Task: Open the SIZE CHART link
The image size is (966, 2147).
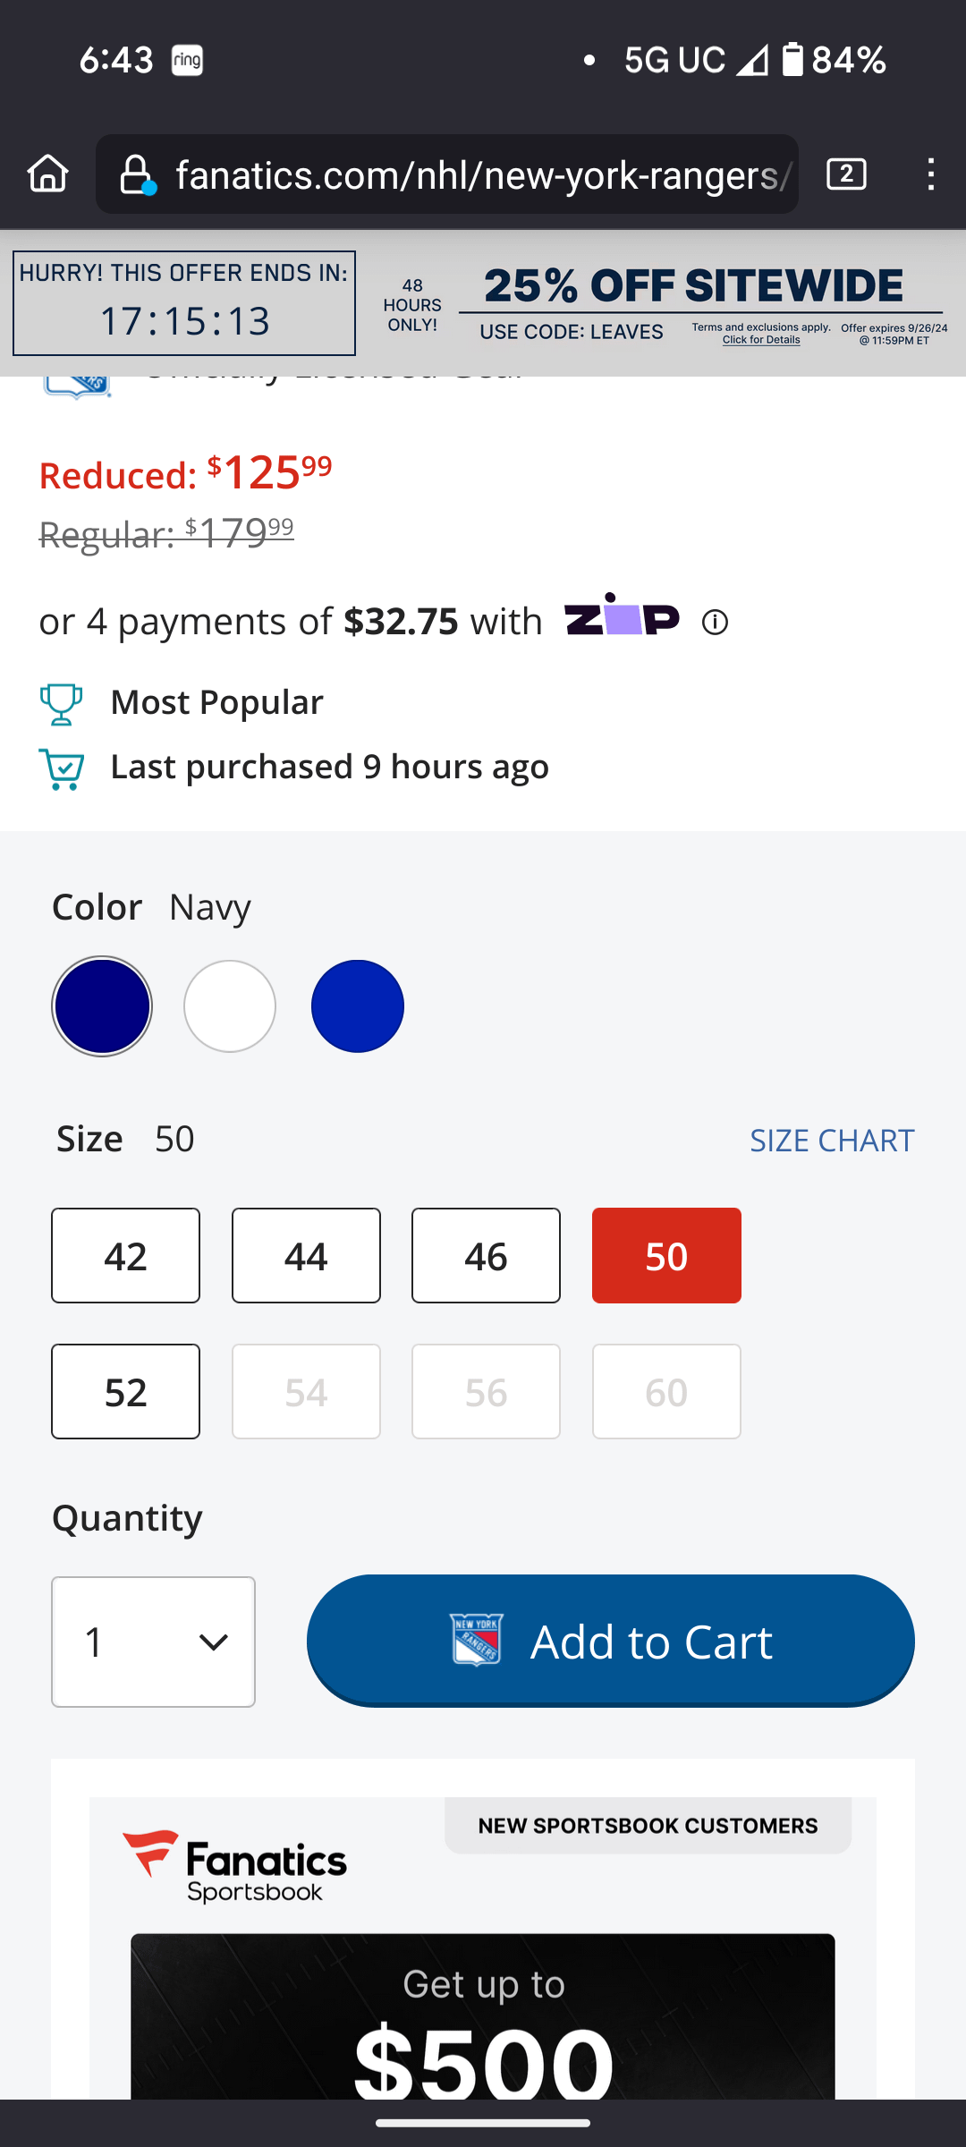Action: pos(831,1141)
